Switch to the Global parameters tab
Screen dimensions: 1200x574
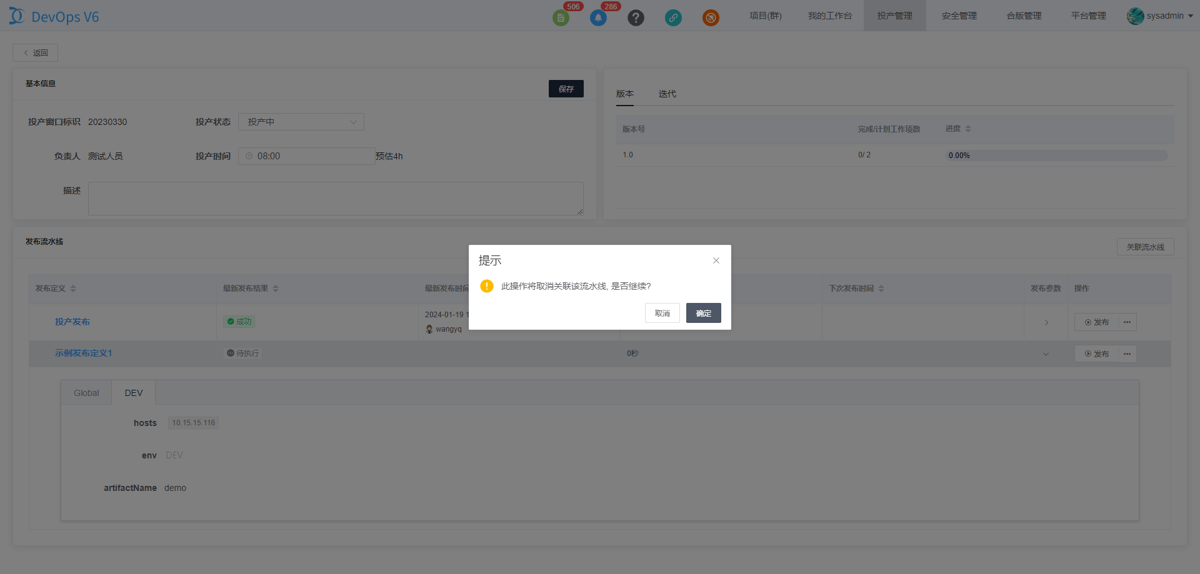pyautogui.click(x=86, y=393)
